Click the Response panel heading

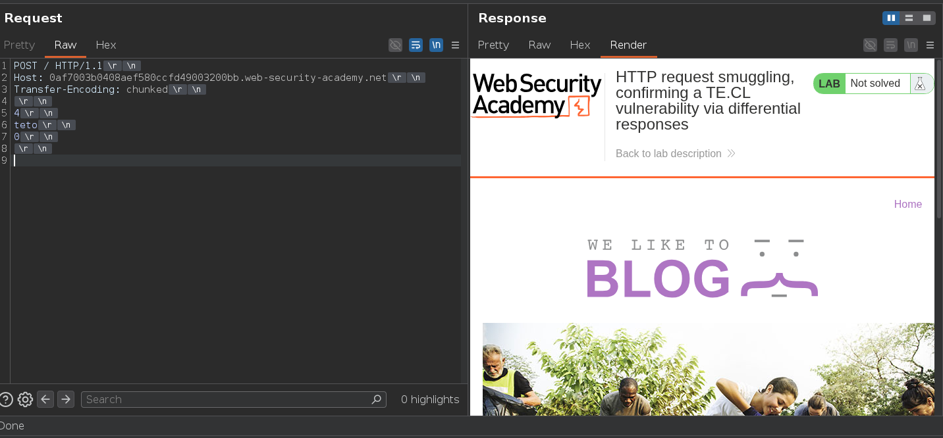pyautogui.click(x=512, y=18)
